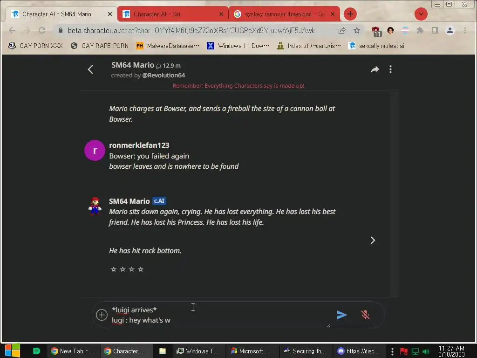Click the plus circle to attach image
This screenshot has height=358, width=477.
(x=102, y=315)
